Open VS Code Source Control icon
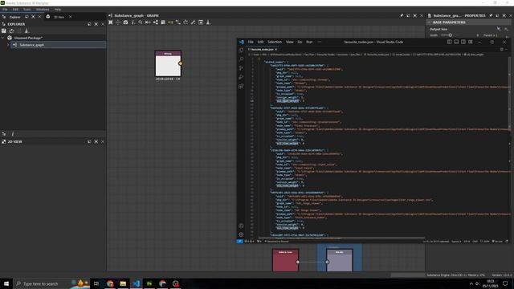Screen dimensions: 514x289 (241, 68)
